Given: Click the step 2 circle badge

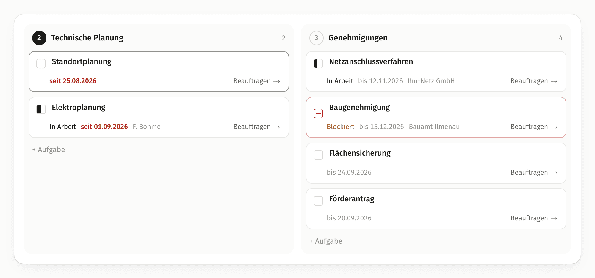Looking at the screenshot, I should click(39, 38).
